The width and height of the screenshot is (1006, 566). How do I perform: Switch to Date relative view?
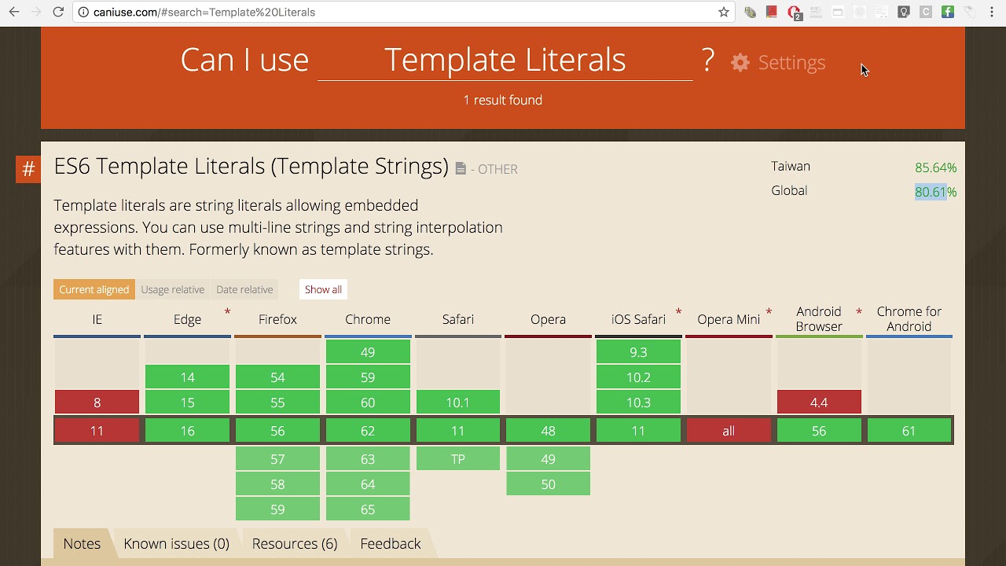coord(244,289)
